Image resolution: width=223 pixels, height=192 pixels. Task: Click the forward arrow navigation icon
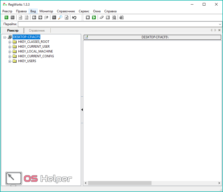coord(40,18)
